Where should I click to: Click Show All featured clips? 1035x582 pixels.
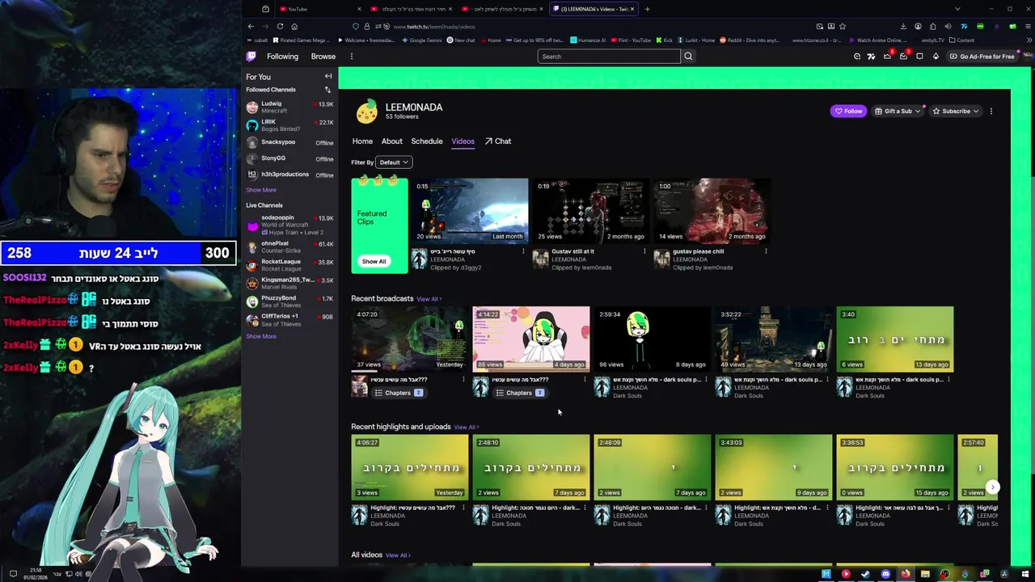(374, 261)
